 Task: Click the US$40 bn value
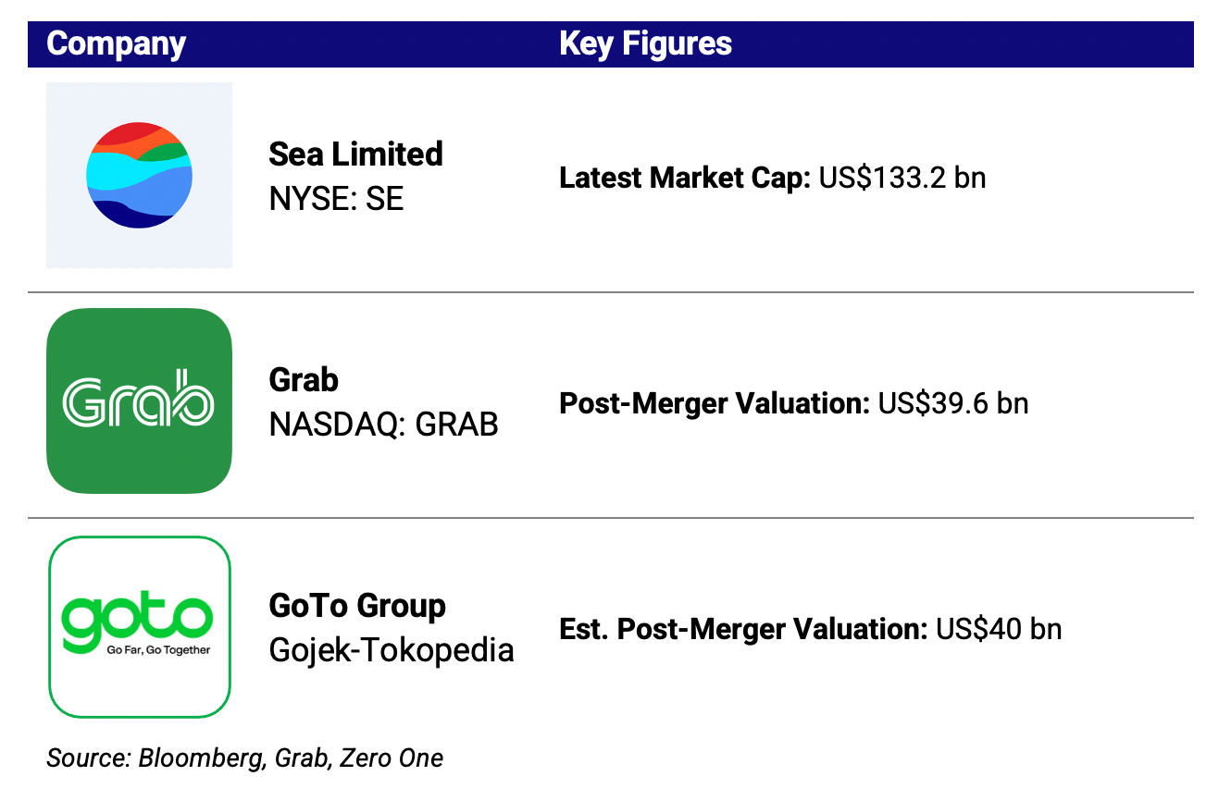click(999, 629)
